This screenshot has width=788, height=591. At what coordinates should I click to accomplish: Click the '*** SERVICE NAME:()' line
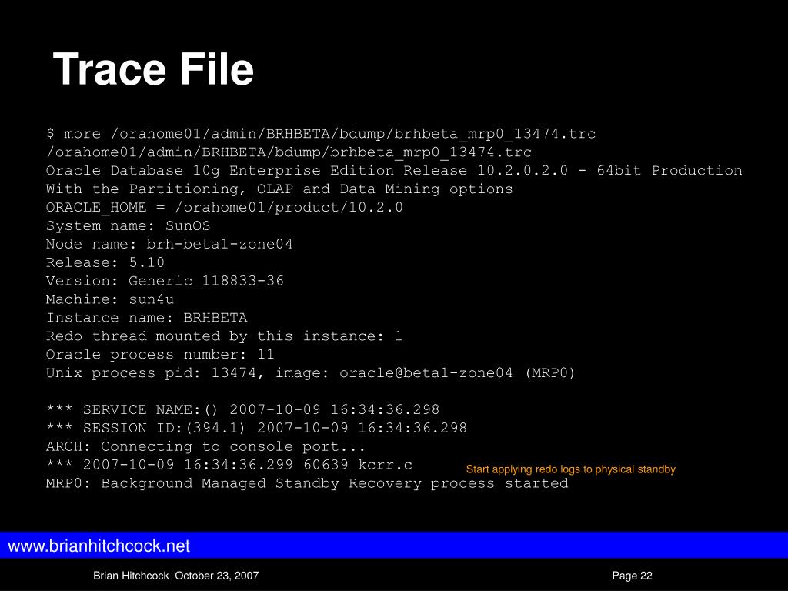click(242, 409)
